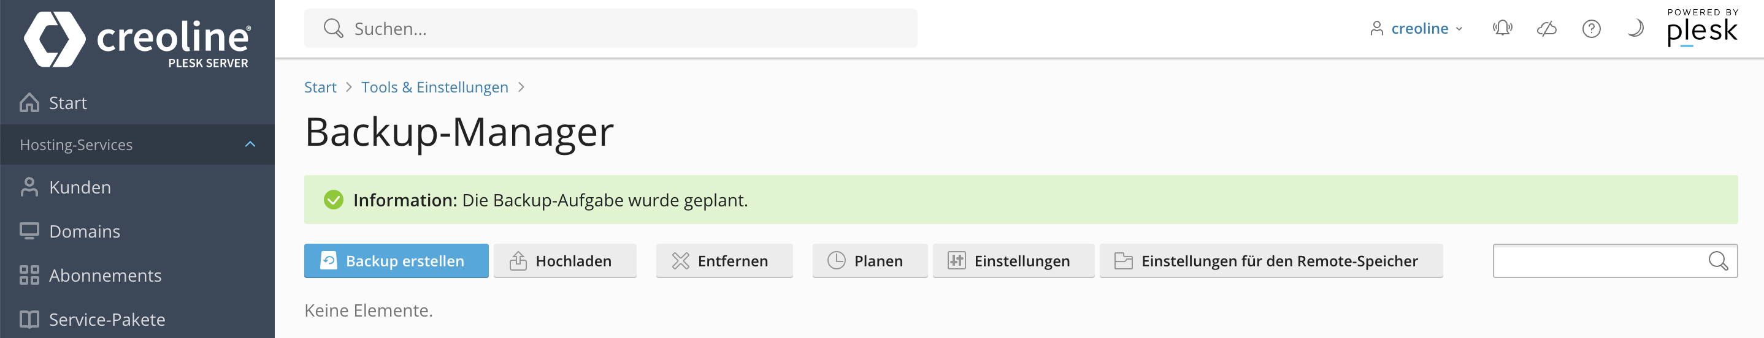This screenshot has width=1764, height=338.
Task: Click the magnifier icon in backup list search
Action: click(x=1718, y=261)
